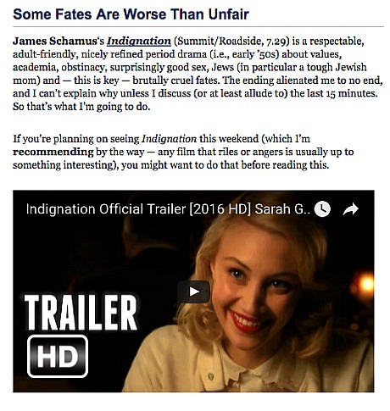The image size is (390, 411).
Task: Open the 'Some Fates Are Worse Than Unfair' headline
Action: (131, 14)
